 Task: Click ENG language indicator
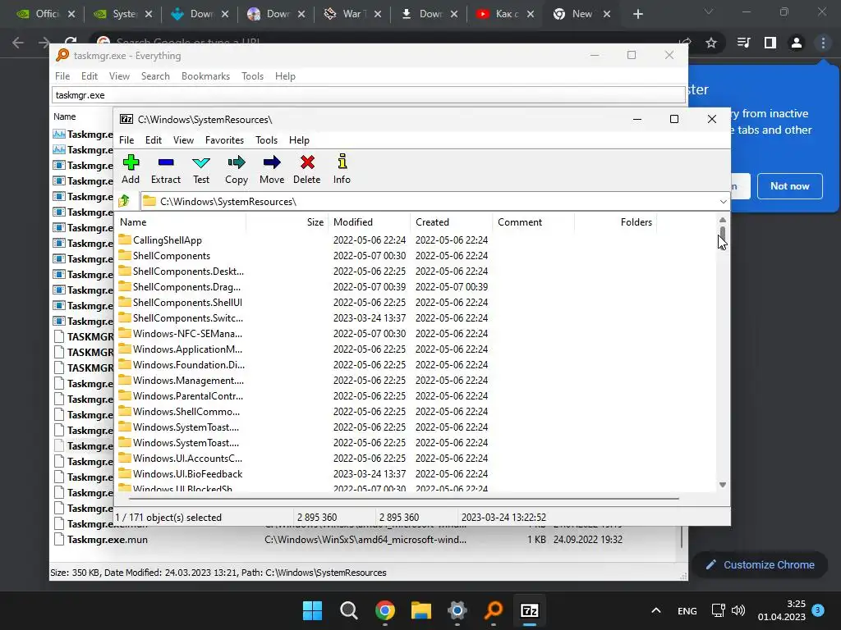point(687,610)
